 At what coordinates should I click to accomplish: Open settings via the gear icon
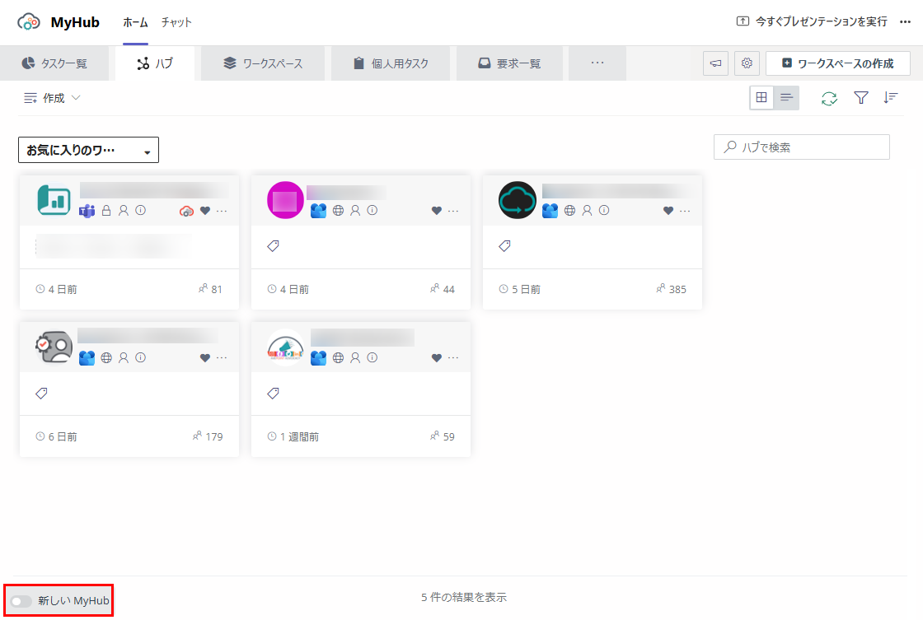747,63
